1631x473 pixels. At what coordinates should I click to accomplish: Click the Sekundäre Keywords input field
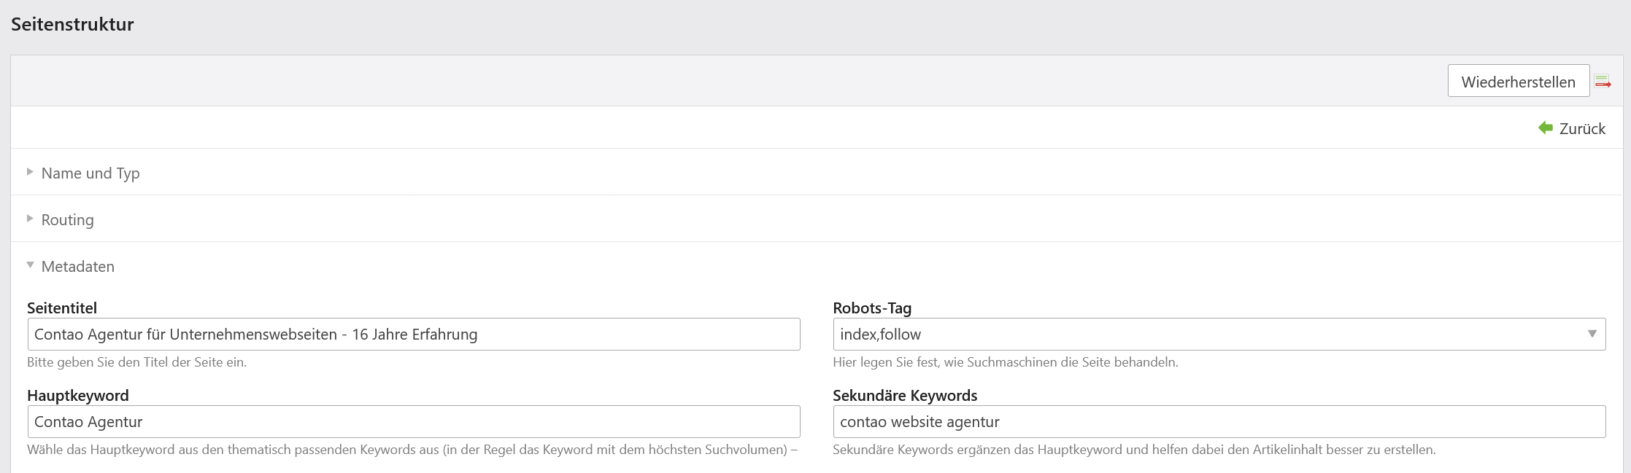point(1219,421)
